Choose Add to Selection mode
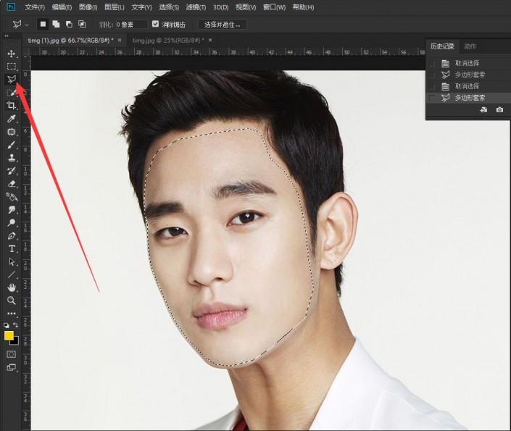The height and width of the screenshot is (431, 511). (56, 24)
